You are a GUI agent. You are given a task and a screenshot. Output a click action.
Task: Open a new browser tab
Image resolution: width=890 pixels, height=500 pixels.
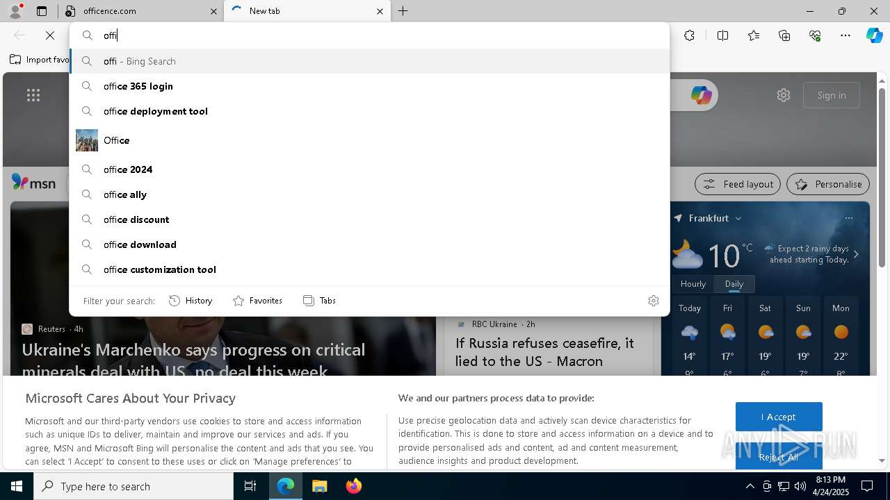coord(403,11)
